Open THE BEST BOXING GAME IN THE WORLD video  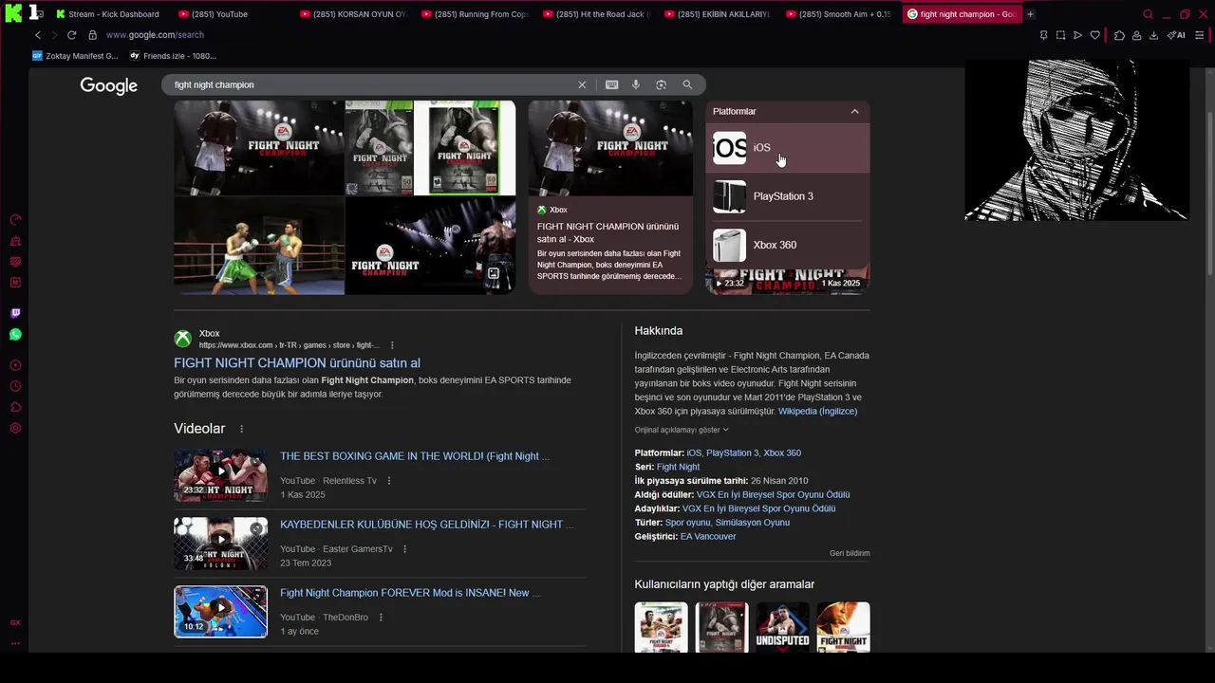[415, 456]
